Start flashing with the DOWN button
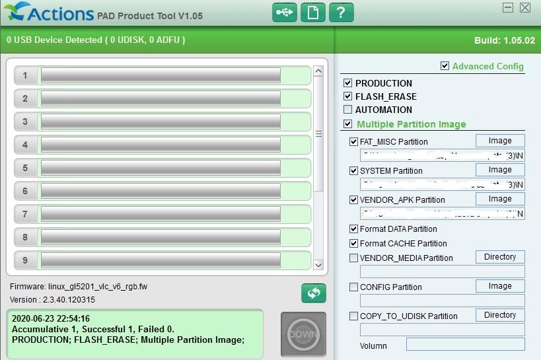 303,334
